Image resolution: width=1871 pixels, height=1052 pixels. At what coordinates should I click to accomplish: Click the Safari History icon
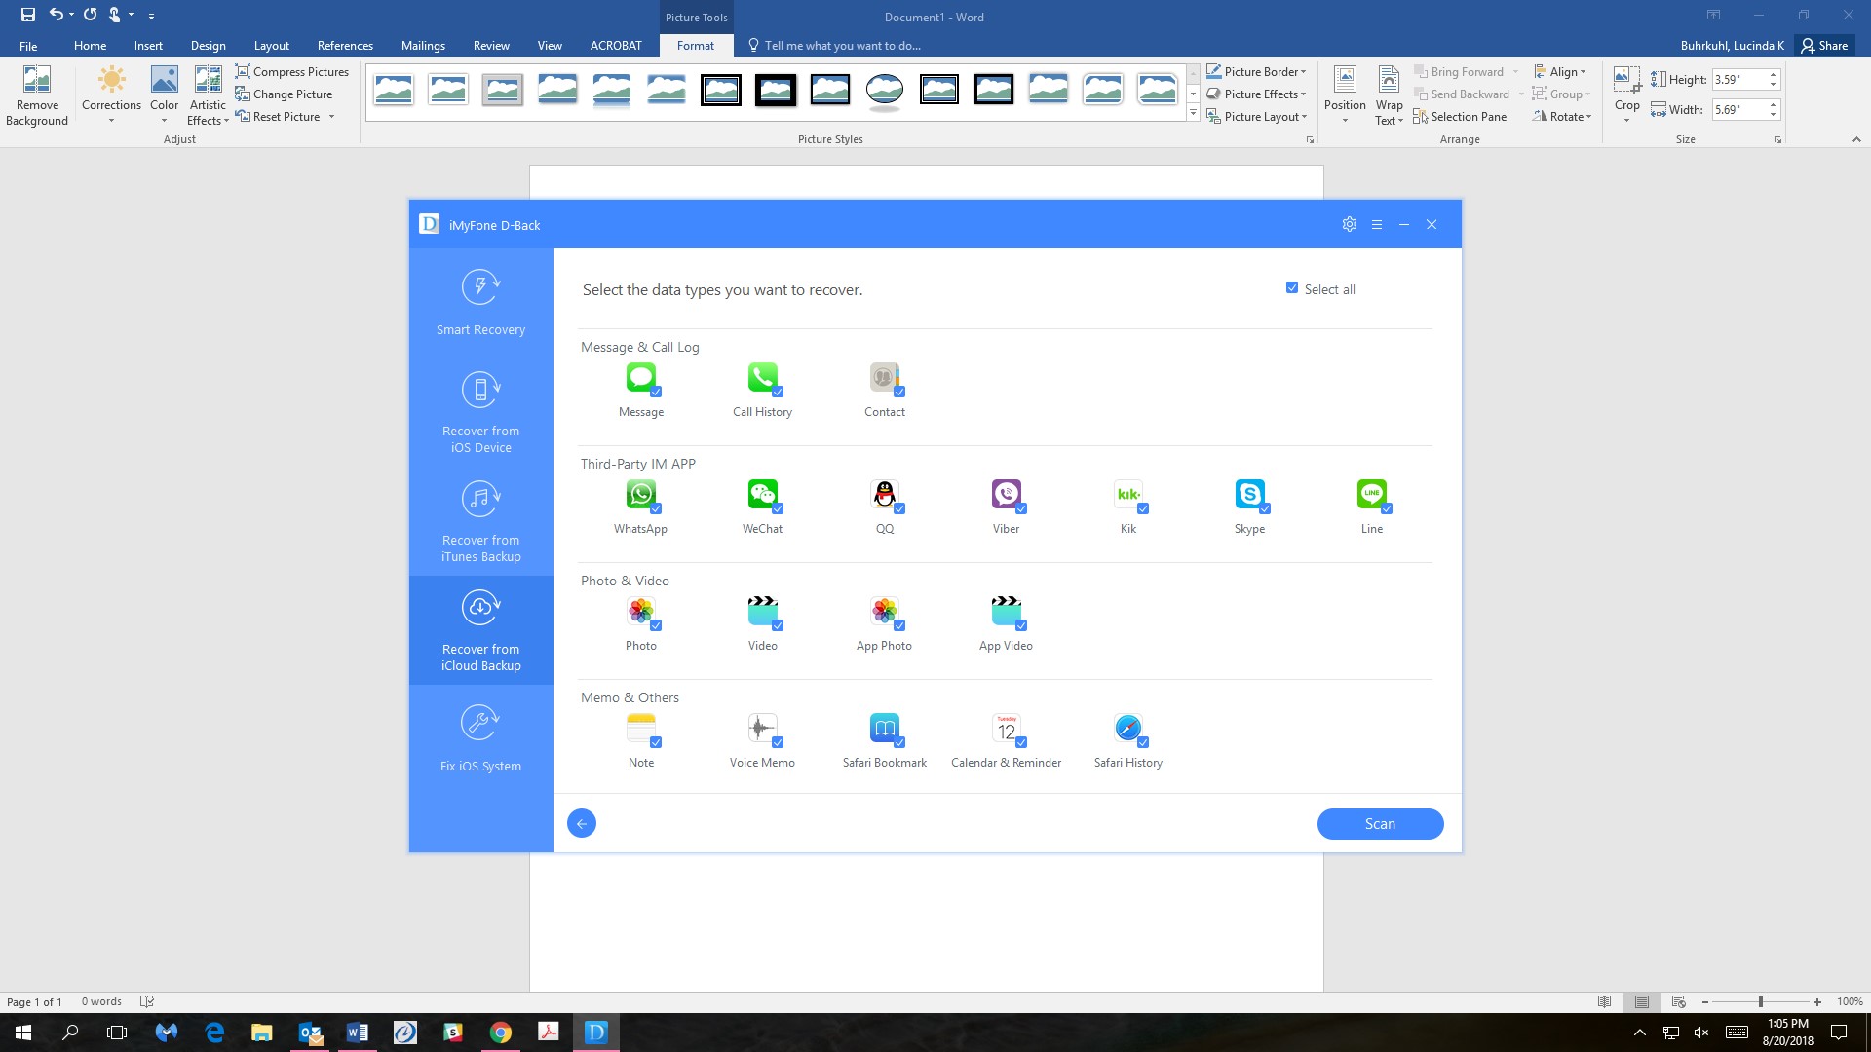(x=1127, y=729)
